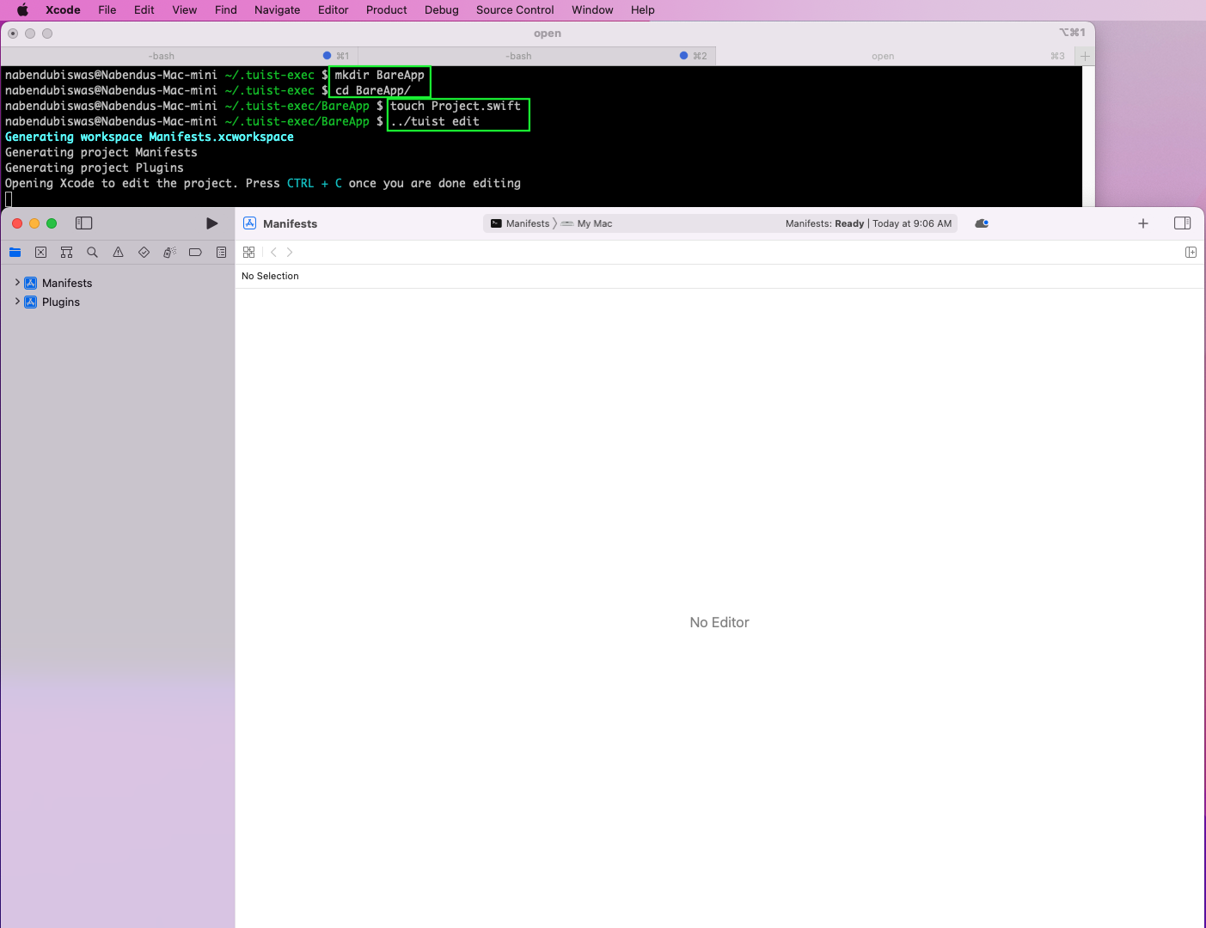Open the View menu

pyautogui.click(x=185, y=10)
